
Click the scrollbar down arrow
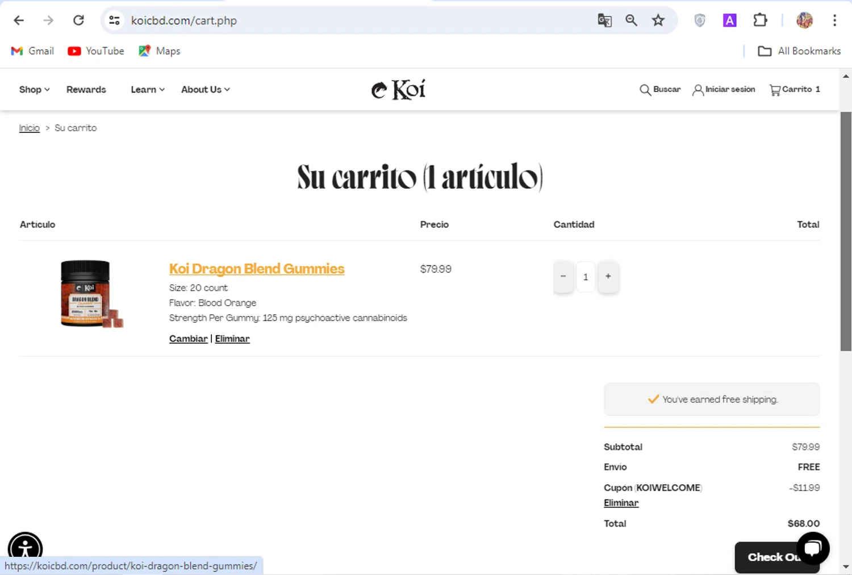(846, 566)
